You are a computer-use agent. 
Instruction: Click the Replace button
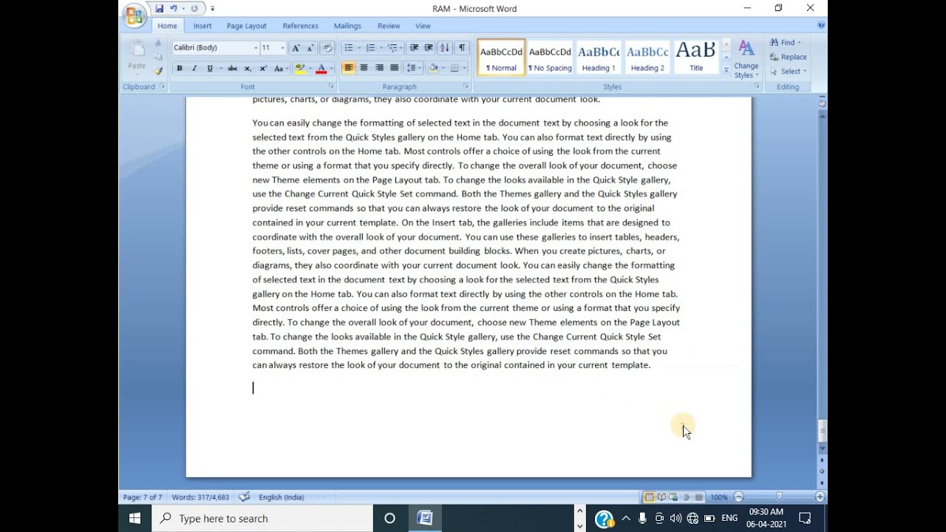point(789,57)
